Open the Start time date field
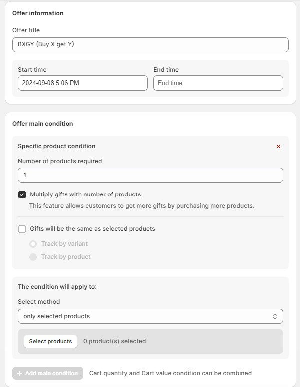The height and width of the screenshot is (387, 300). tap(82, 83)
